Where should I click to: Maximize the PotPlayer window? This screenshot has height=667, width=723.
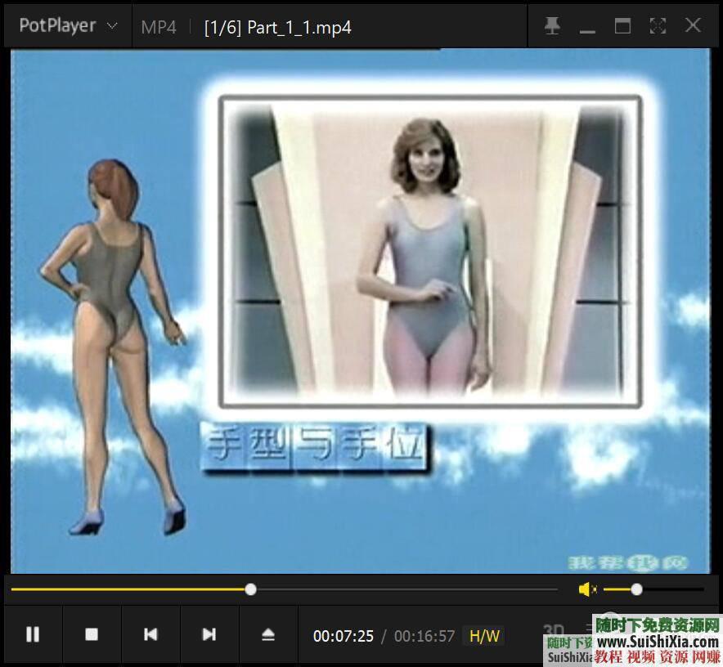click(x=622, y=25)
